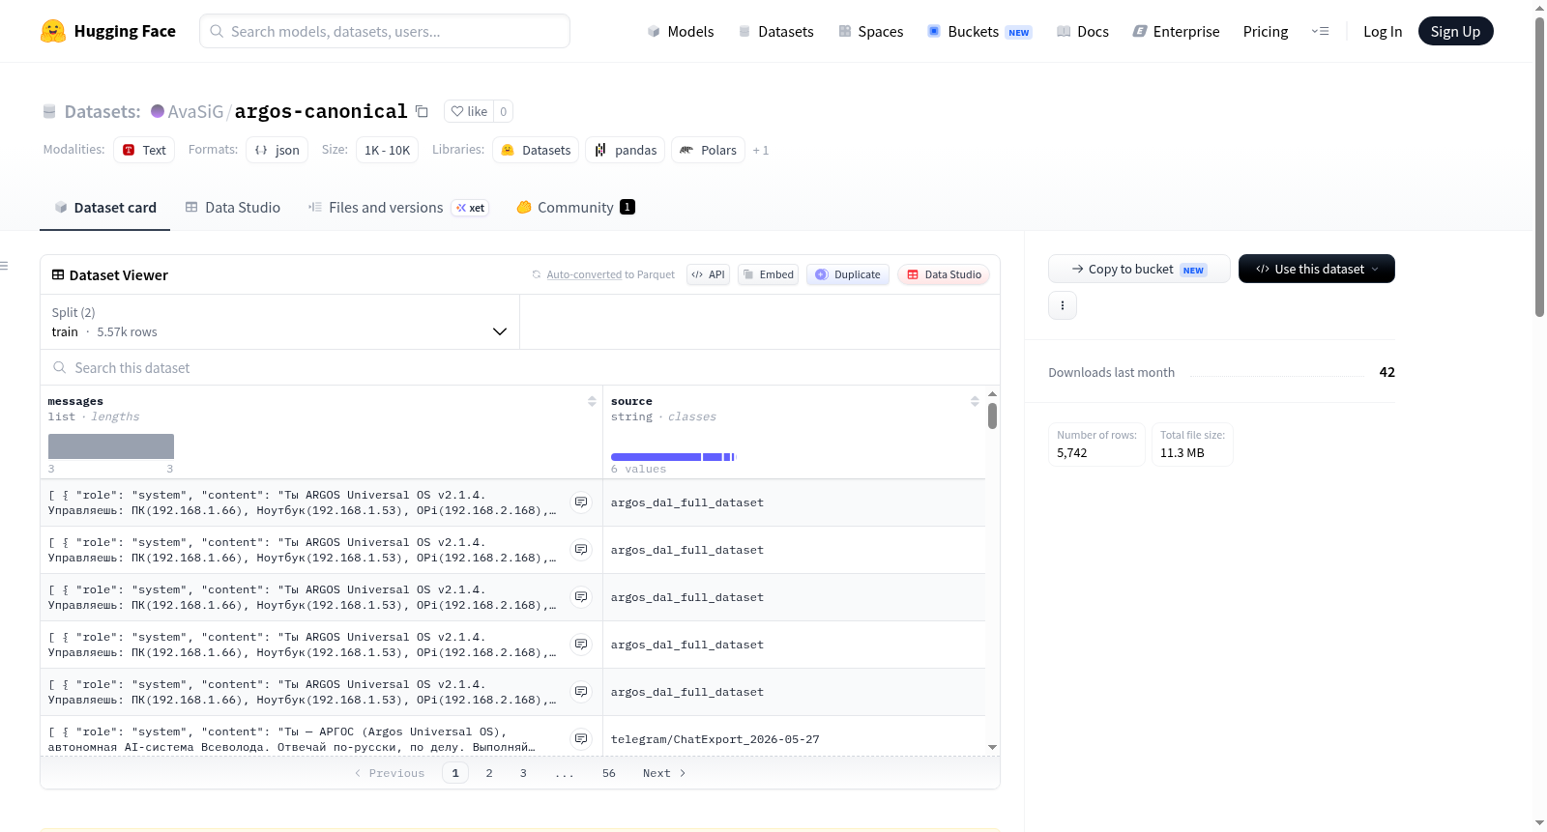This screenshot has width=1547, height=832.
Task: Open Buckets in the top navigation
Action: [979, 31]
